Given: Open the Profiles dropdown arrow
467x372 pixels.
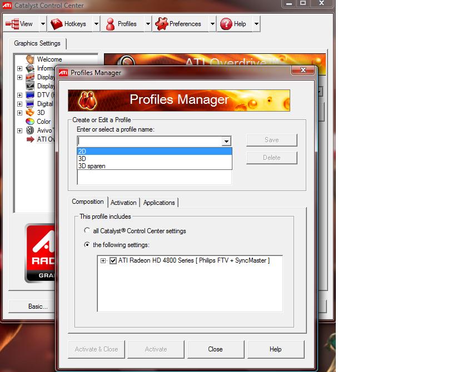Looking at the screenshot, I should (148, 24).
